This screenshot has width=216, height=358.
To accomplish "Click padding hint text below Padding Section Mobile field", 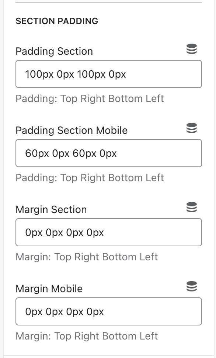I will click(x=90, y=178).
